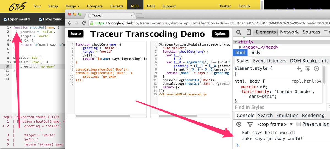Go back in browser history
Viewport: 330px width, 149px height.
(x=70, y=23)
